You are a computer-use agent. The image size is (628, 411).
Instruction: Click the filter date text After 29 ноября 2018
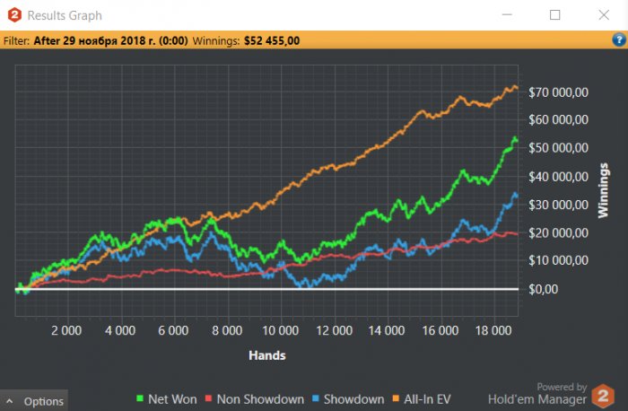point(110,41)
